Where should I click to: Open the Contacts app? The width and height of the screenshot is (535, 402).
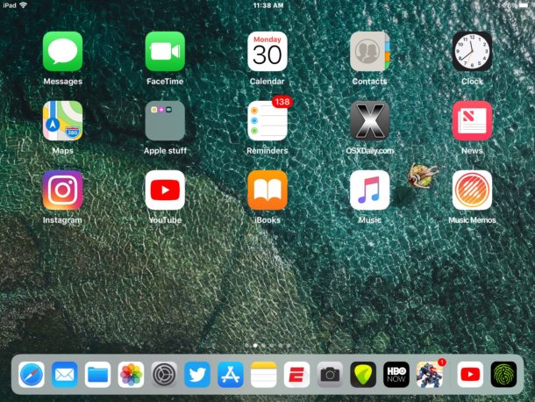click(370, 52)
